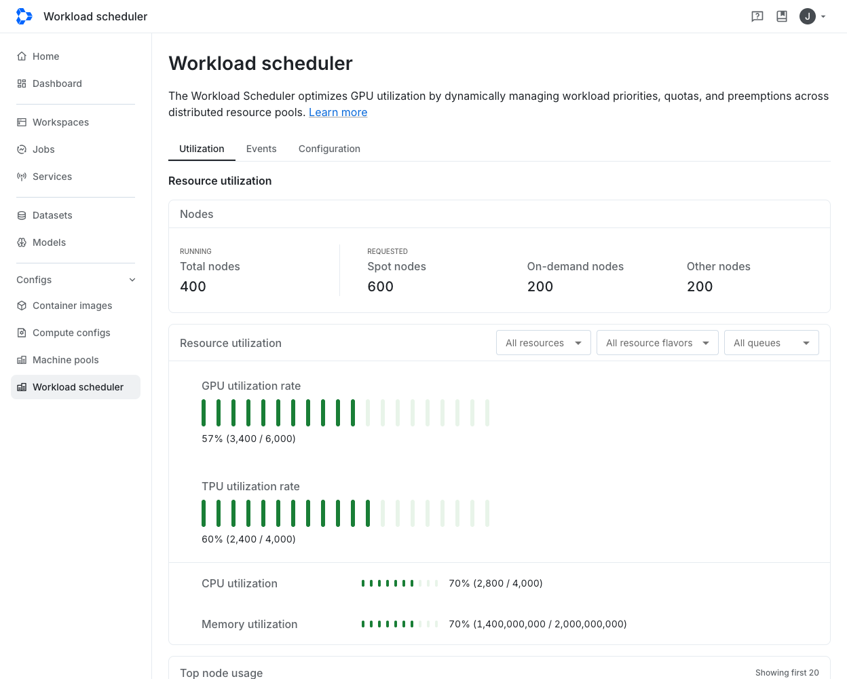Open the documentation bookmark icon
This screenshot has height=679, width=847.
[782, 16]
